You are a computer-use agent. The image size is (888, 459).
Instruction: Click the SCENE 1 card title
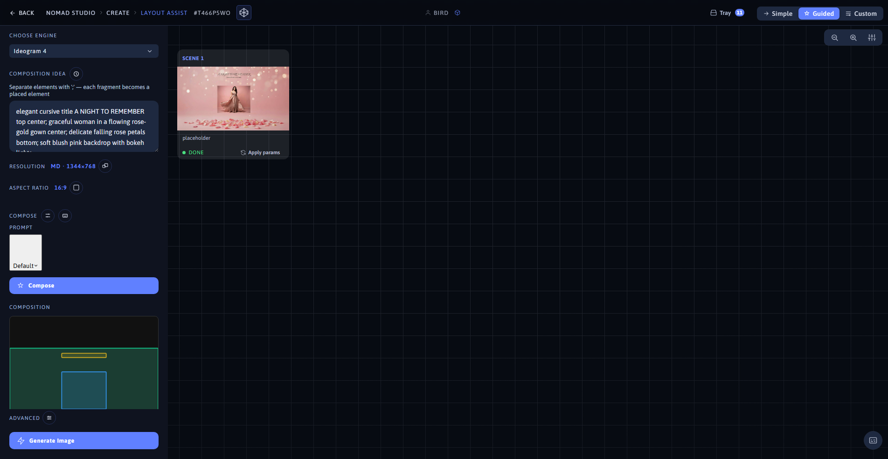point(193,58)
